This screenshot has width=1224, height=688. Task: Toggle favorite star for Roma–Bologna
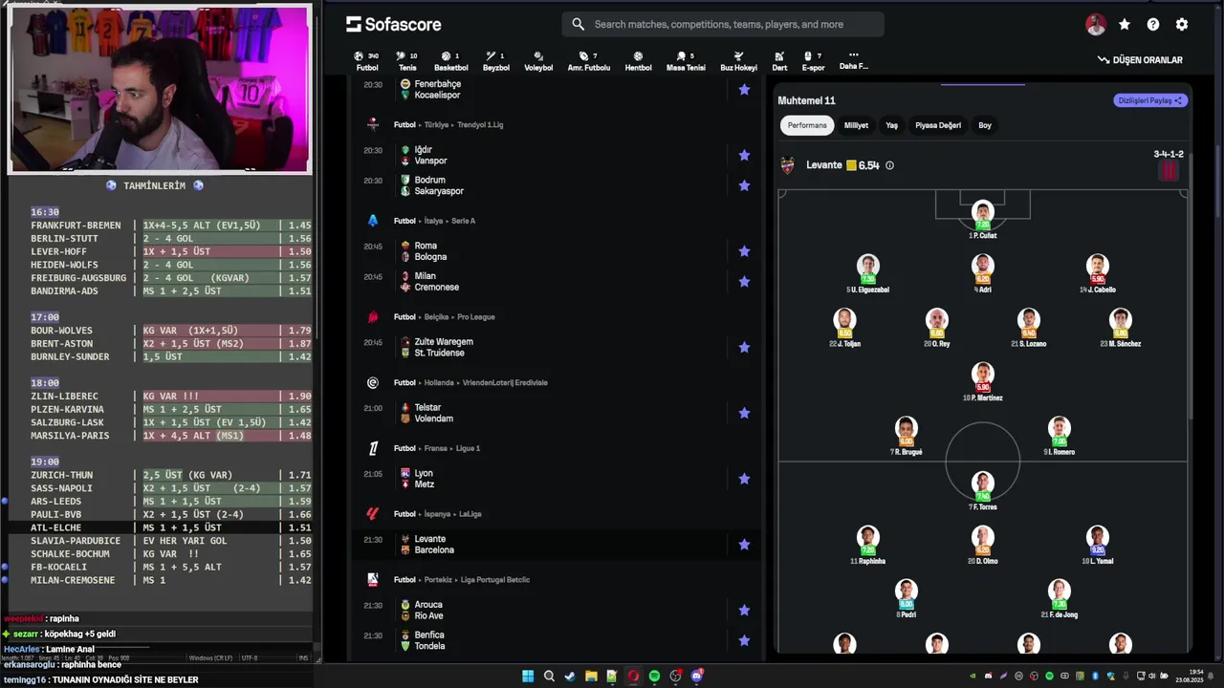(x=744, y=251)
